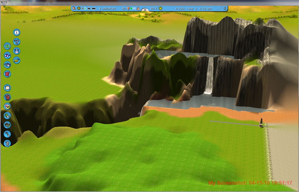This screenshot has width=299, height=192.
Task: Open the load game folder icon
Action: tap(17, 60)
